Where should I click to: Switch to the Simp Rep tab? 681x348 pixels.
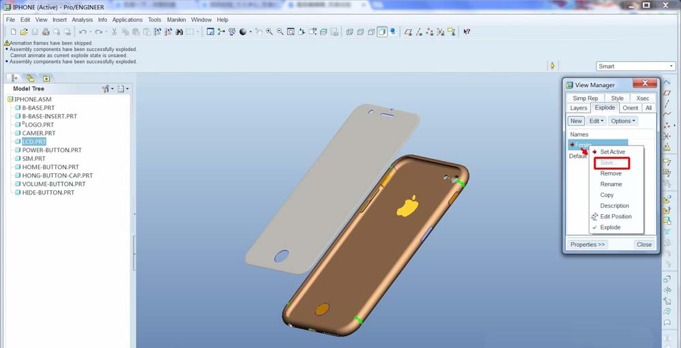point(585,99)
